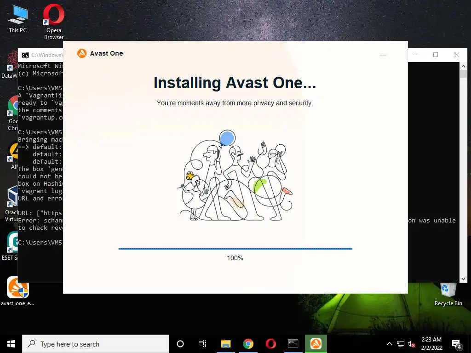Select the Google Chrome desktop shortcut

click(12, 114)
